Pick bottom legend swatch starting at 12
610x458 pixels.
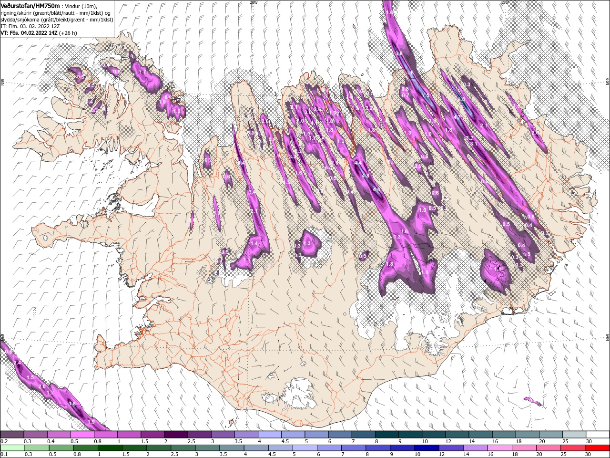451,448
